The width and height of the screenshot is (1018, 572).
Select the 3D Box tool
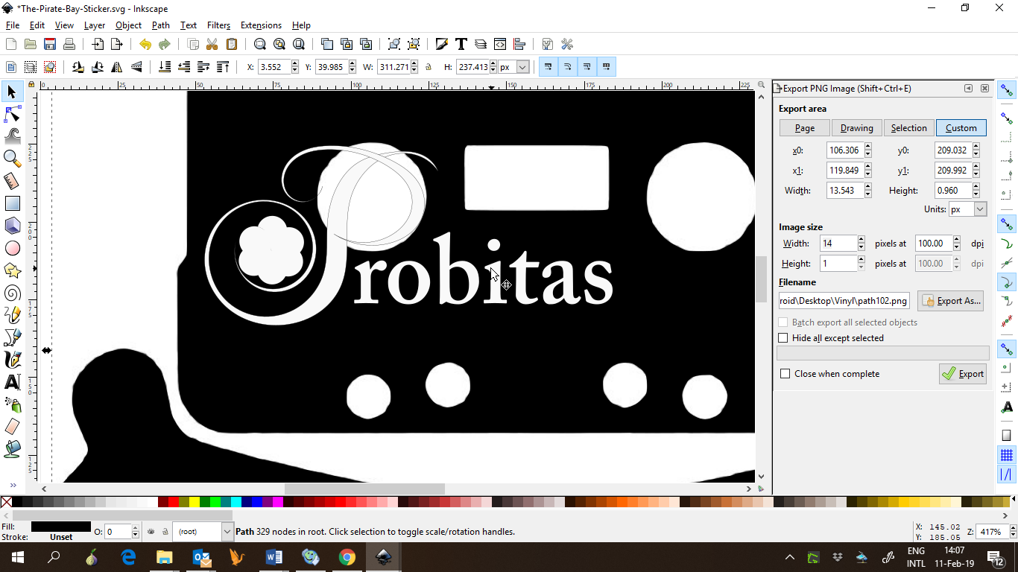click(12, 226)
